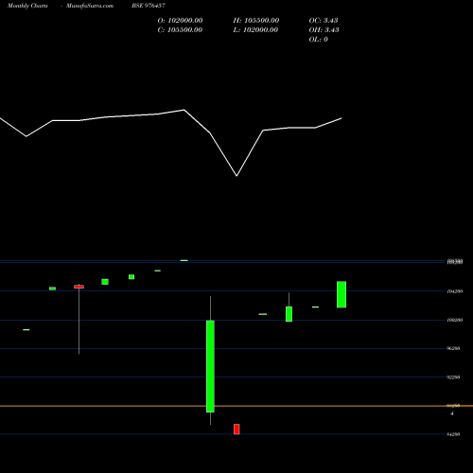
Task: Click the 'OC: 3.43' reading
Action: coord(324,21)
